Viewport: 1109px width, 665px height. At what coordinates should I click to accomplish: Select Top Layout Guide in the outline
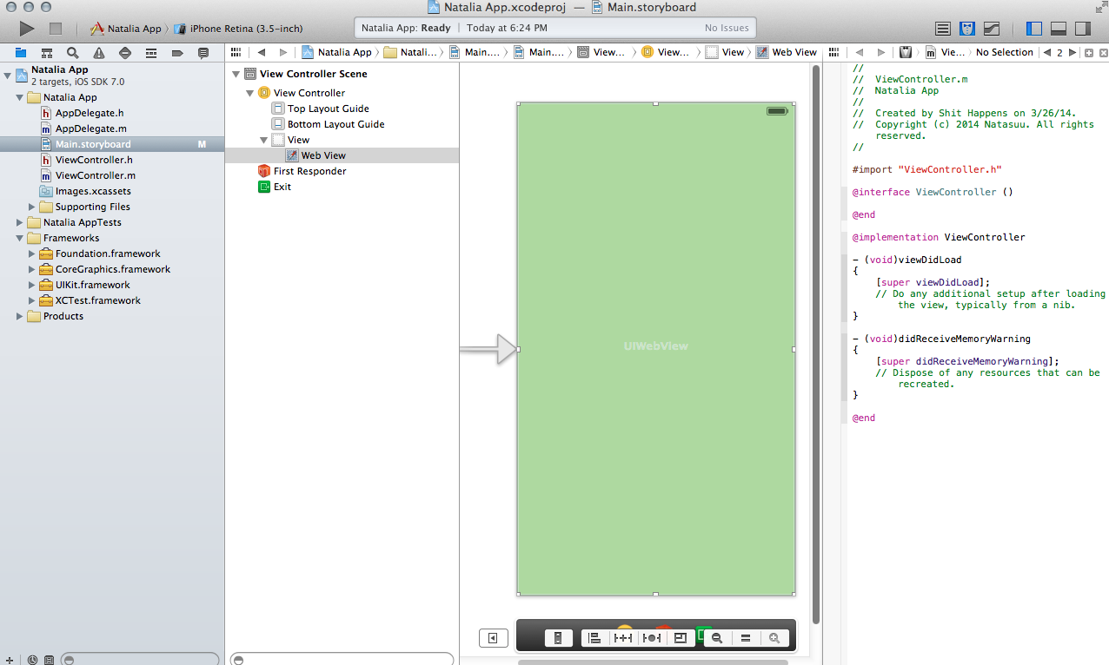coord(328,109)
